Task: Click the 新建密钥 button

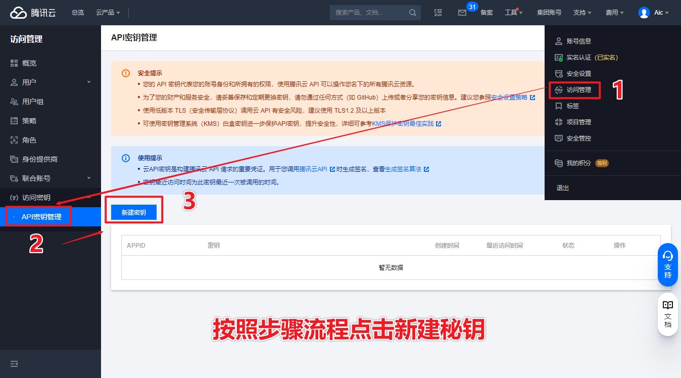Action: point(134,213)
